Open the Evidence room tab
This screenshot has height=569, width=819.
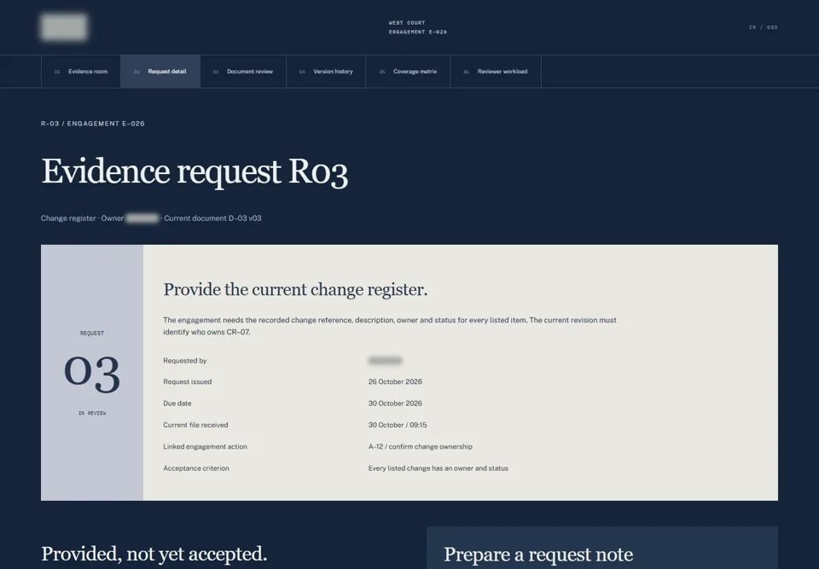tap(81, 72)
